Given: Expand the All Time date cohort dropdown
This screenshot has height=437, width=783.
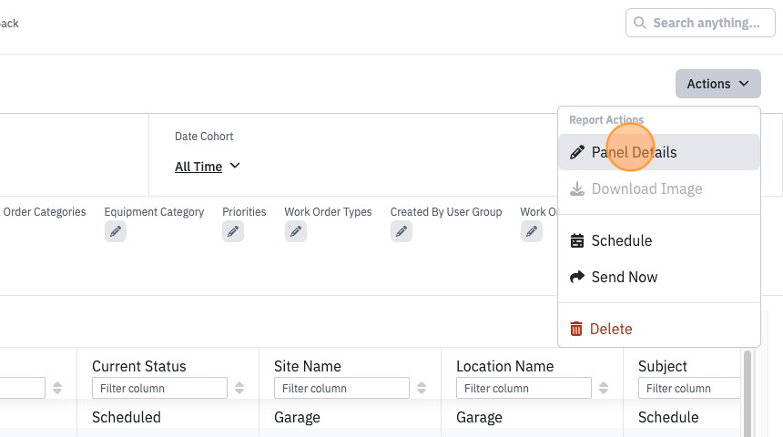Looking at the screenshot, I should click(x=208, y=167).
